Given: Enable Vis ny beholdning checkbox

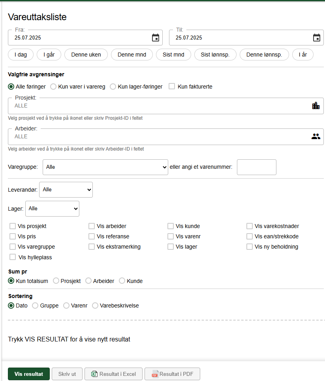Looking at the screenshot, I should click(250, 247).
